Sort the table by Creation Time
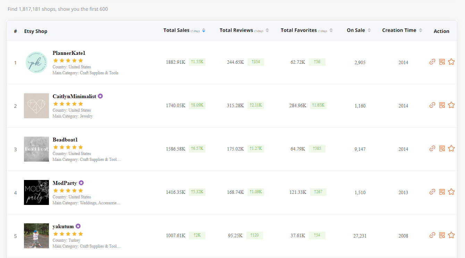This screenshot has width=465, height=258. click(421, 30)
